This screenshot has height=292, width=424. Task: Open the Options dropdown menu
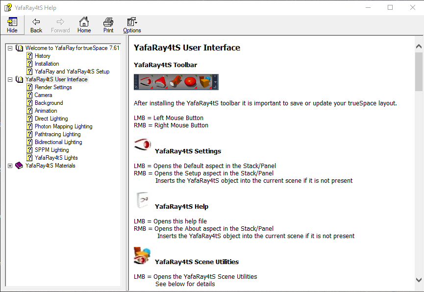132,25
